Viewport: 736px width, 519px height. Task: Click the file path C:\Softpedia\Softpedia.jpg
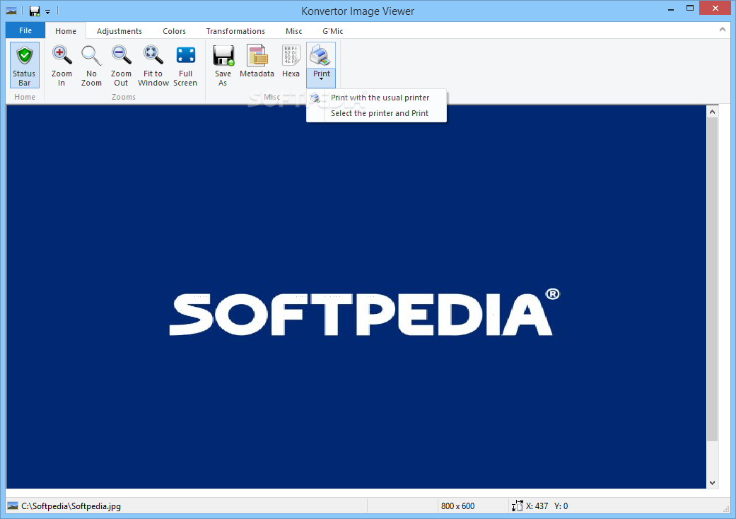click(x=71, y=506)
